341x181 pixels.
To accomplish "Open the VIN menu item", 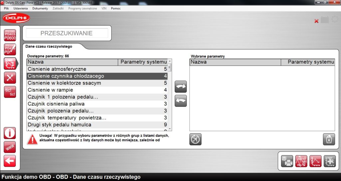I will pyautogui.click(x=104, y=8).
